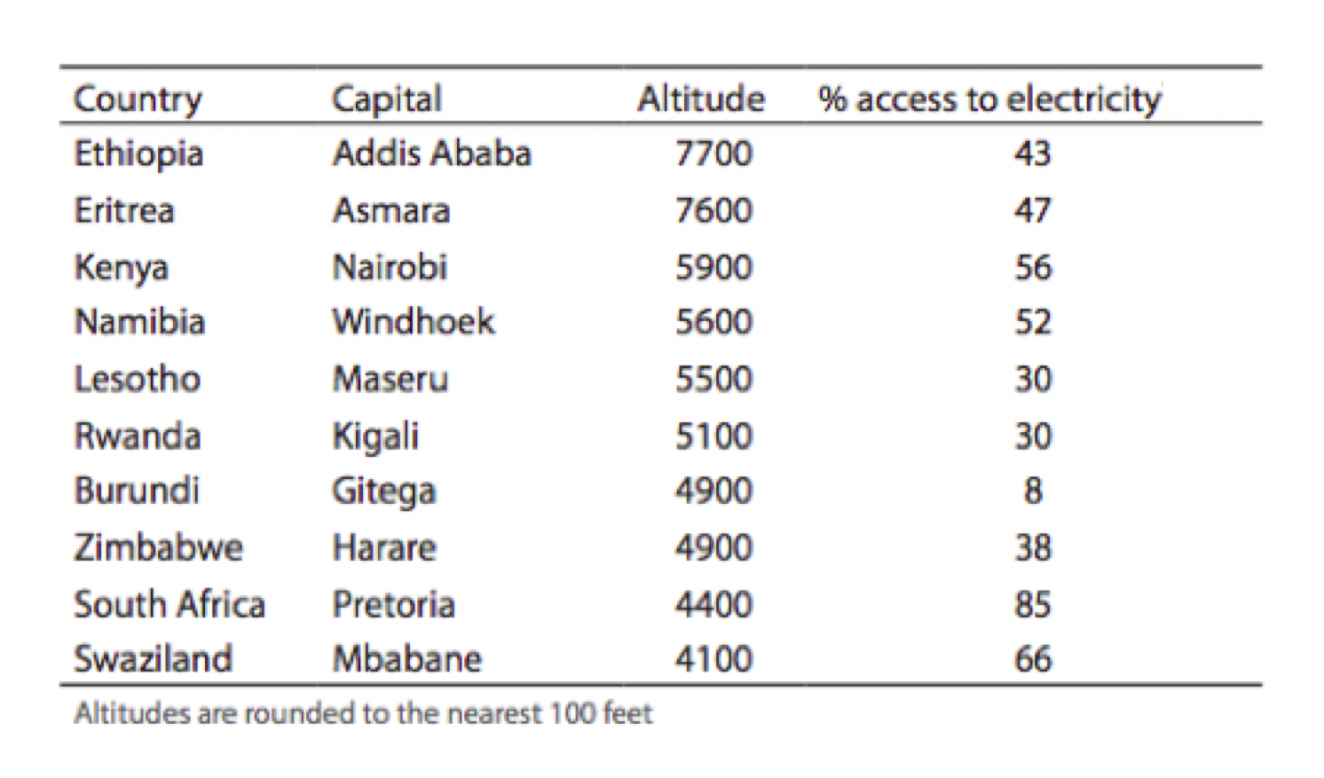The height and width of the screenshot is (778, 1324).
Task: Select the Ethiopia country cell
Action: (x=138, y=154)
